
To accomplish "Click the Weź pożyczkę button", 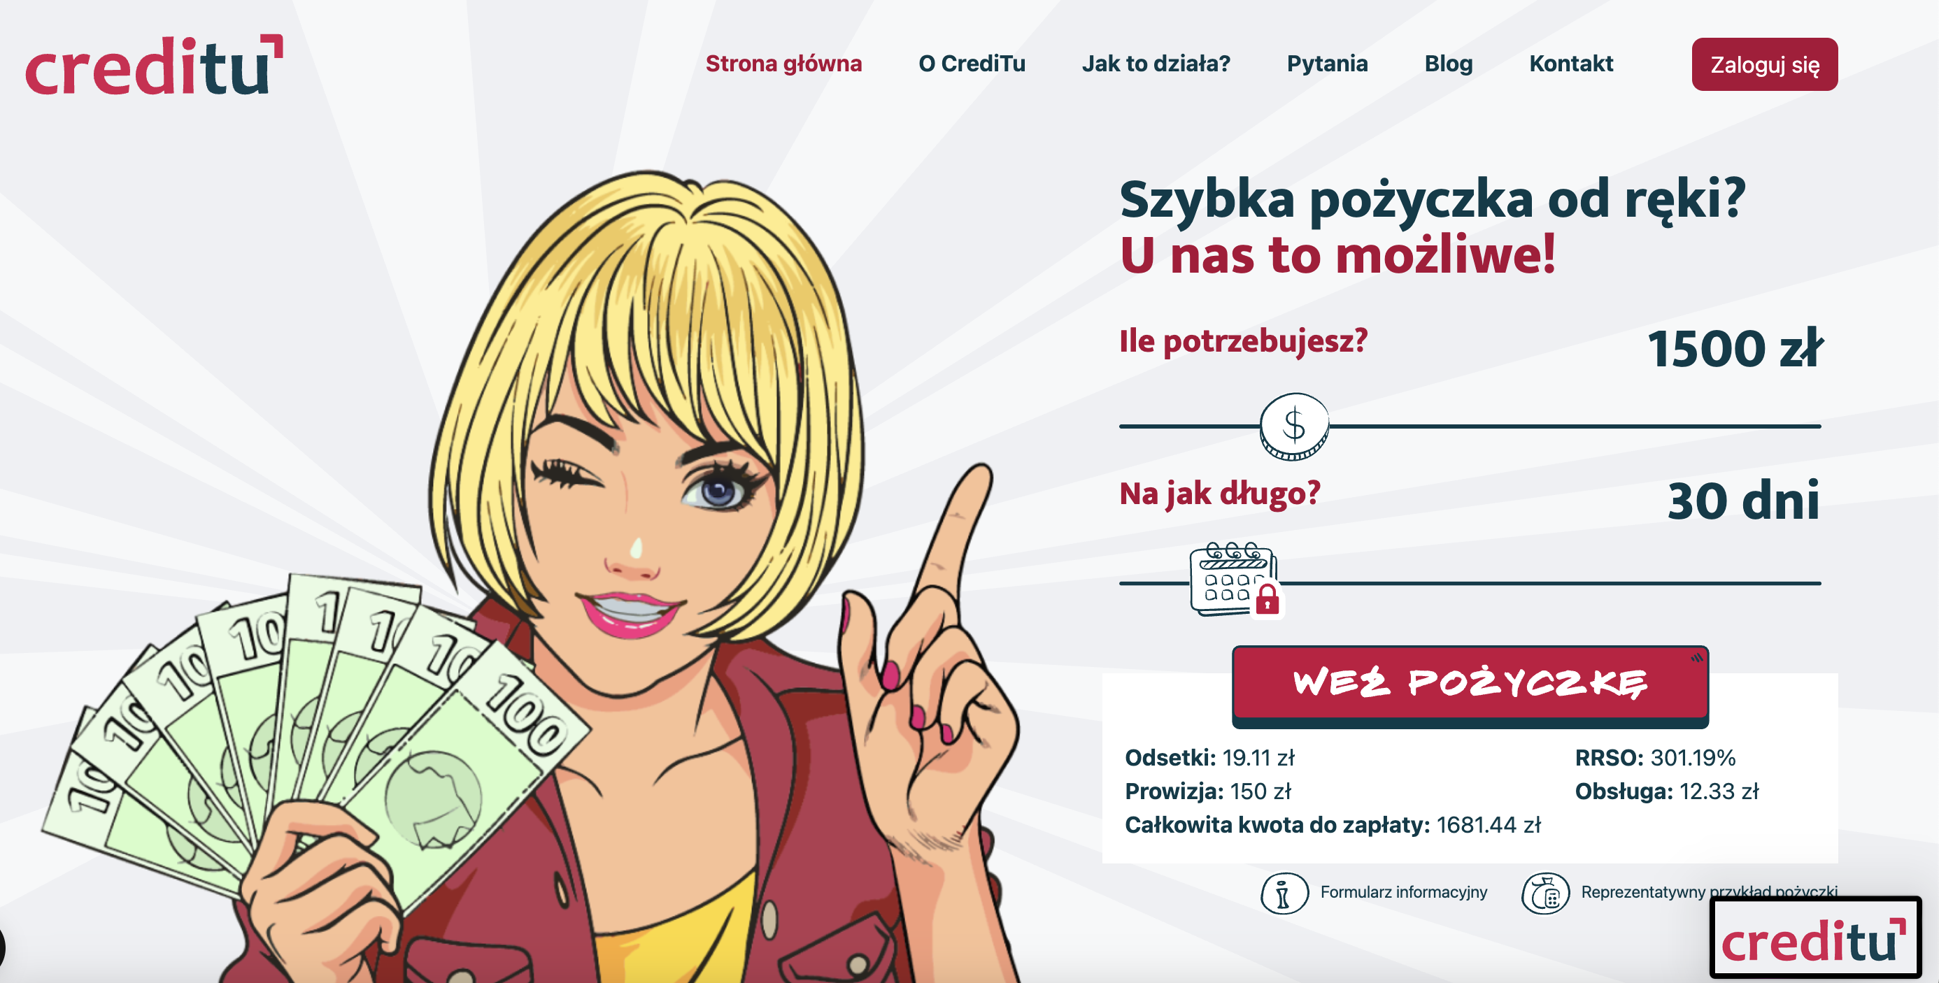I will click(1470, 686).
